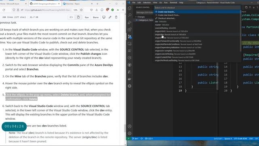Choose 'Checkout detached...' option

click(197, 18)
